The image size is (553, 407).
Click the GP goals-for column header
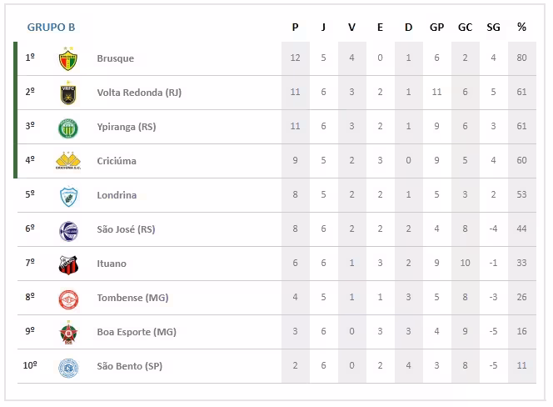click(x=436, y=27)
